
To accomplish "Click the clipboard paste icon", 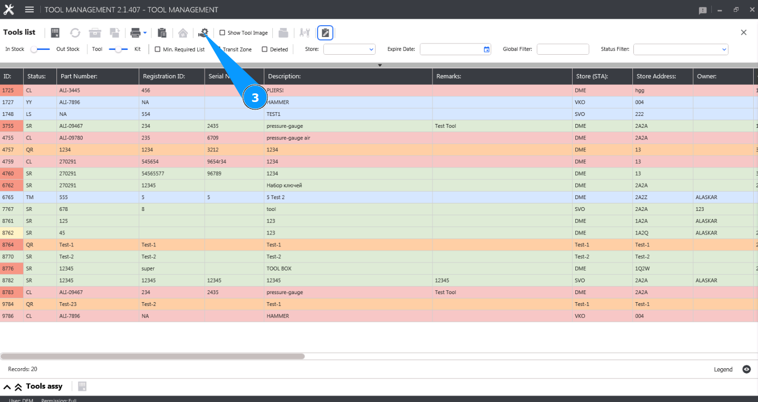I will (x=162, y=33).
